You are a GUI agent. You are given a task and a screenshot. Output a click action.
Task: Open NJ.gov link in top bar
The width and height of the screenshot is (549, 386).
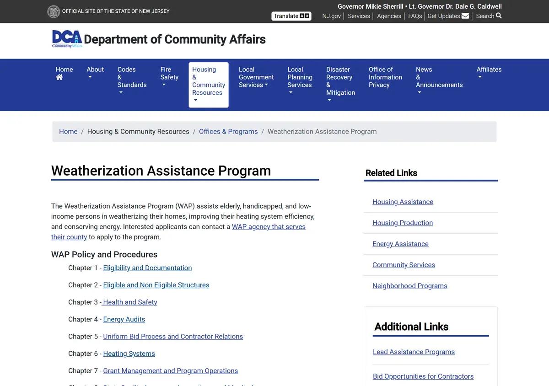[x=332, y=16]
